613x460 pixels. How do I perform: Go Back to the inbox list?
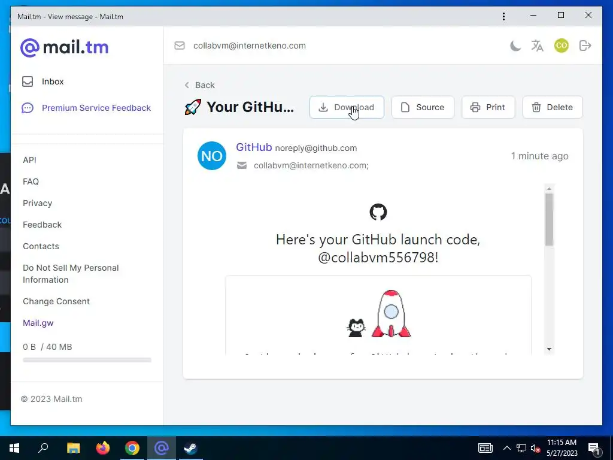point(200,85)
